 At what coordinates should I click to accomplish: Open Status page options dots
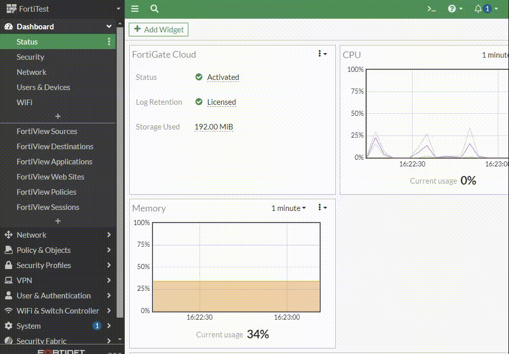(x=109, y=41)
